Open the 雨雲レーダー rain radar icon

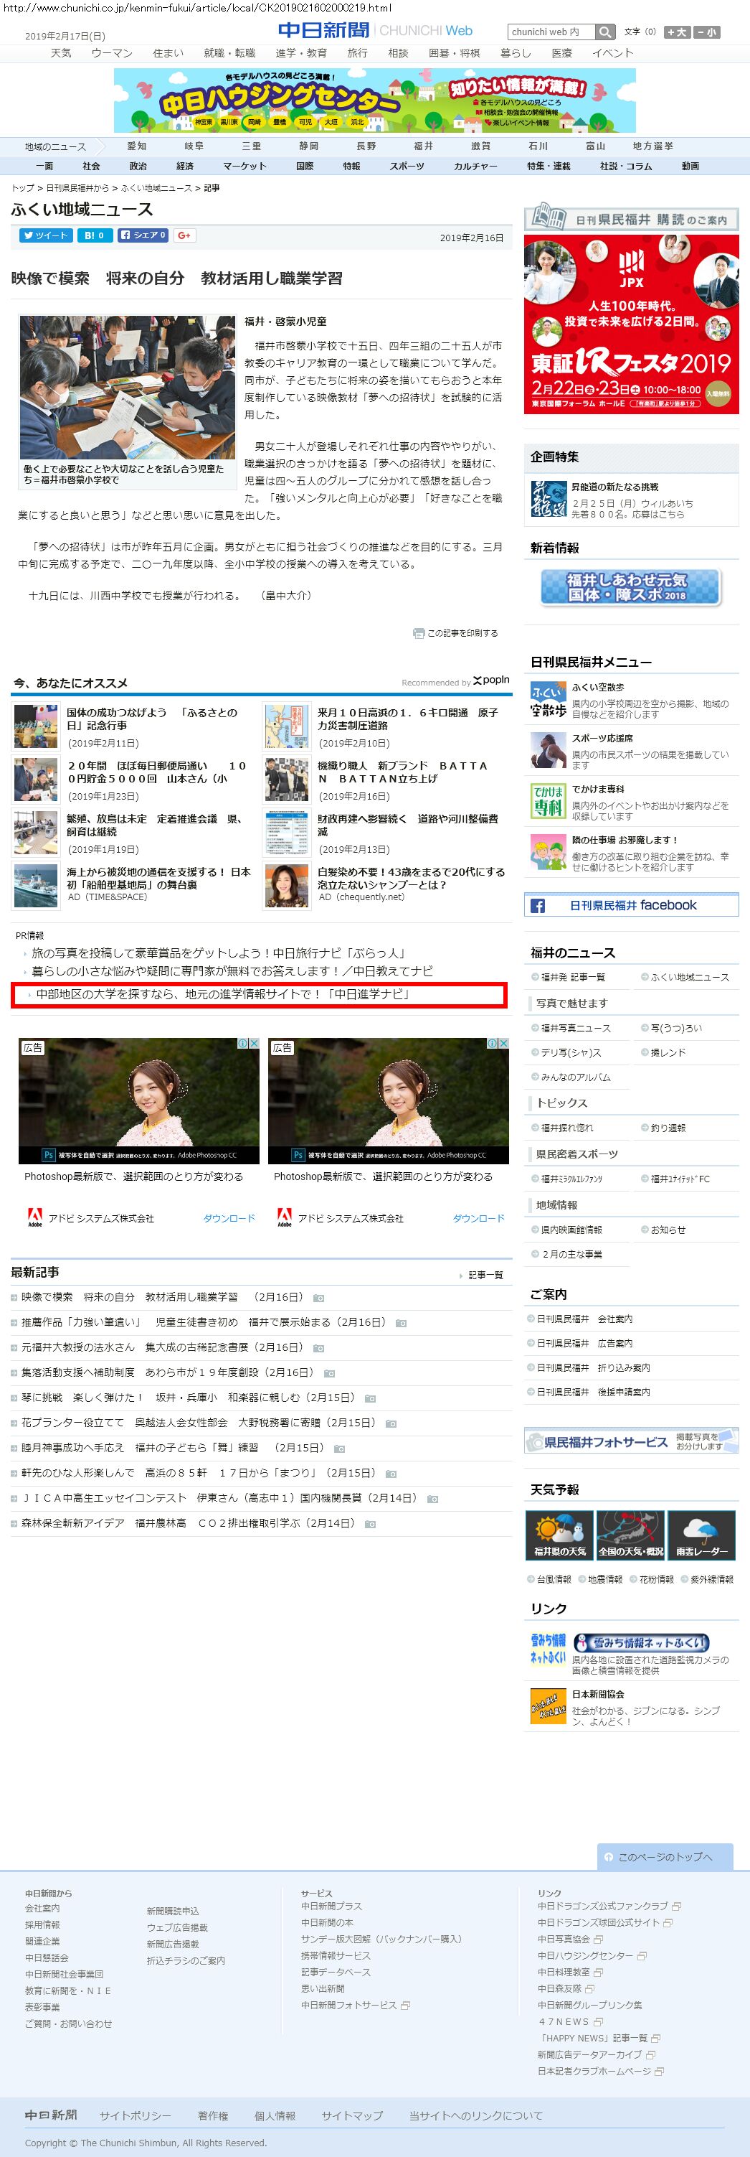click(701, 1535)
